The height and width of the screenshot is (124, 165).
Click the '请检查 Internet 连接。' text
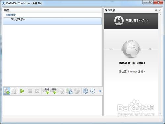[132, 71]
